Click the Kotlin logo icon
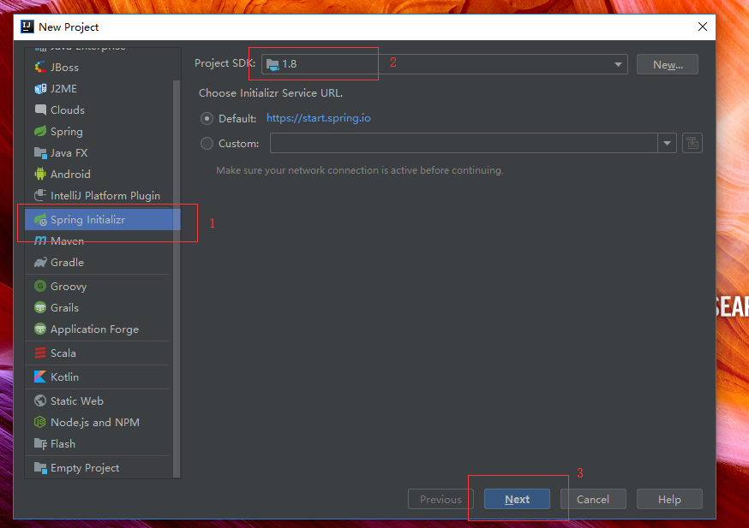This screenshot has width=749, height=528. pyautogui.click(x=40, y=377)
